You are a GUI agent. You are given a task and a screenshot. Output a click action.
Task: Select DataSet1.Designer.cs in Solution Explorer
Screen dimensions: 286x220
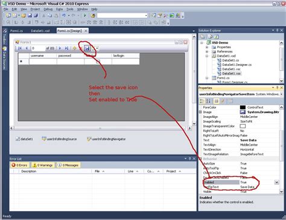point(237,65)
